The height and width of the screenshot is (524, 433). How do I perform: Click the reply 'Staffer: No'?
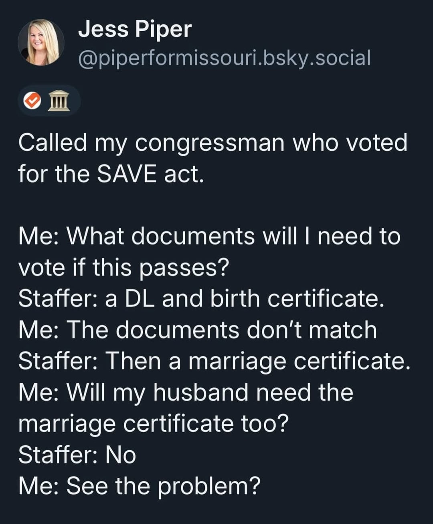coord(77,455)
